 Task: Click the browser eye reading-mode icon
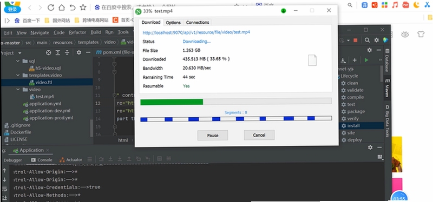point(405,35)
